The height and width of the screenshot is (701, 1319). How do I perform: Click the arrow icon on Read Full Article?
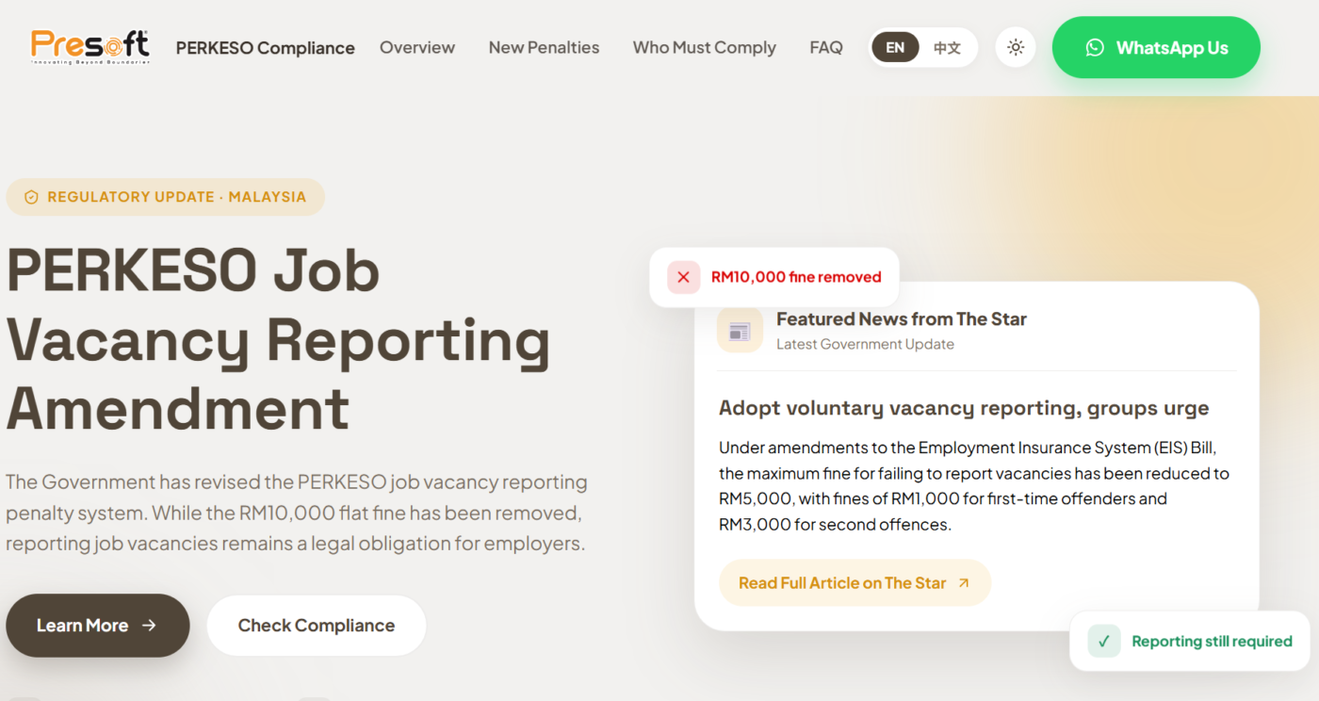pyautogui.click(x=963, y=583)
